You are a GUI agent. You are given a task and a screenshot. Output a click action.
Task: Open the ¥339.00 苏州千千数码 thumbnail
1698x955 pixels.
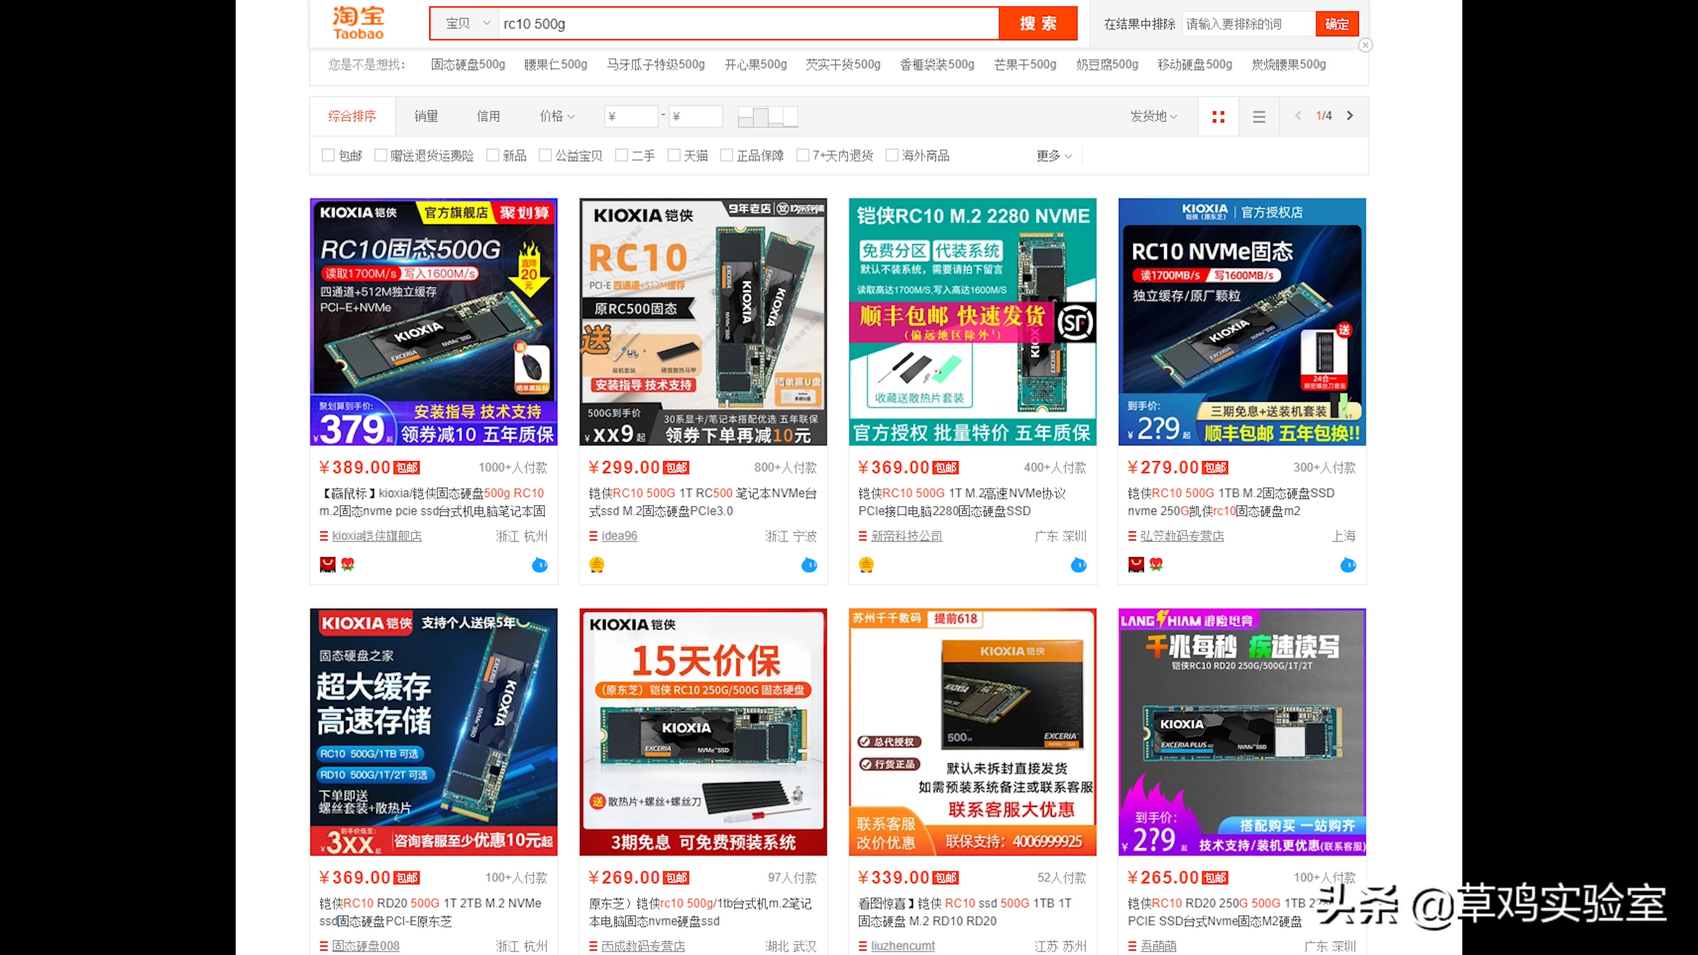[x=972, y=732]
